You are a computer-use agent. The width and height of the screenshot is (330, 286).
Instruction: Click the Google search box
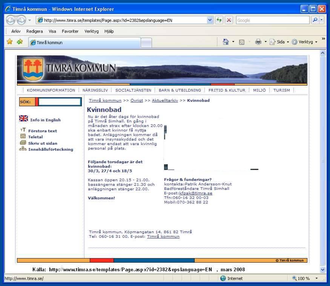[273, 20]
